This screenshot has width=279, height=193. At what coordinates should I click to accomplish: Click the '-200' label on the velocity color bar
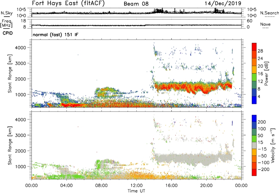(x=264, y=169)
